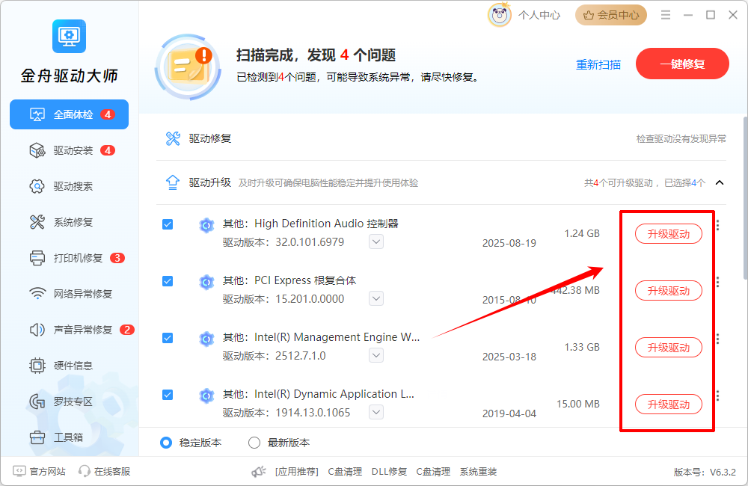Click the 一键修复 button
This screenshot has width=748, height=486.
pos(682,64)
